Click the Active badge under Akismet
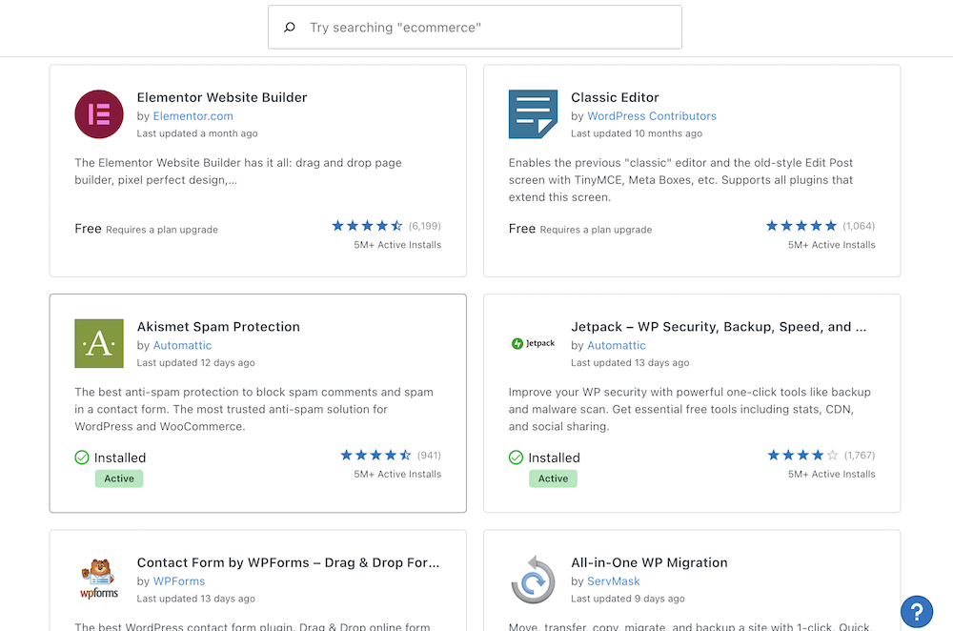This screenshot has width=953, height=631. click(x=119, y=478)
